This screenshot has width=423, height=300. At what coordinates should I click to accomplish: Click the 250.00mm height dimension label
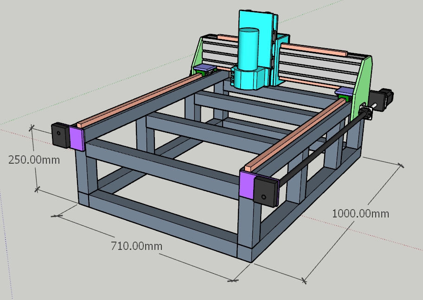coord(34,160)
